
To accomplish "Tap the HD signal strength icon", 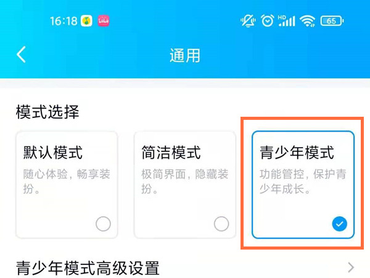I will 287,21.
